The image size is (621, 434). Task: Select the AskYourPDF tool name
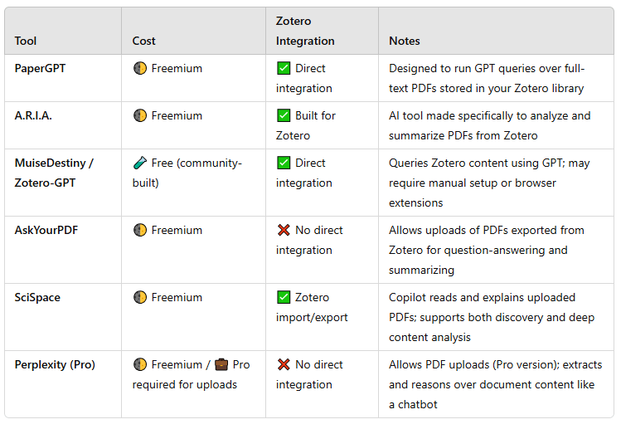(46, 230)
